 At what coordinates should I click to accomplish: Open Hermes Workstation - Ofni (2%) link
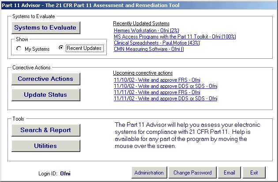pyautogui.click(x=146, y=30)
